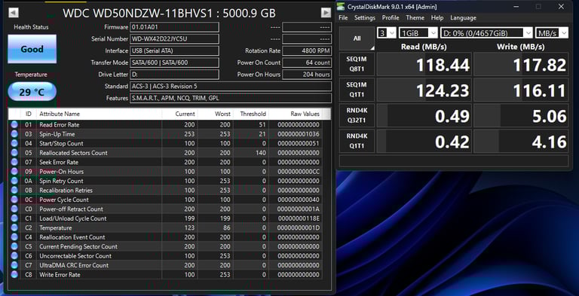
Task: Click the Power On Hours value 204 hours
Action: click(x=307, y=74)
